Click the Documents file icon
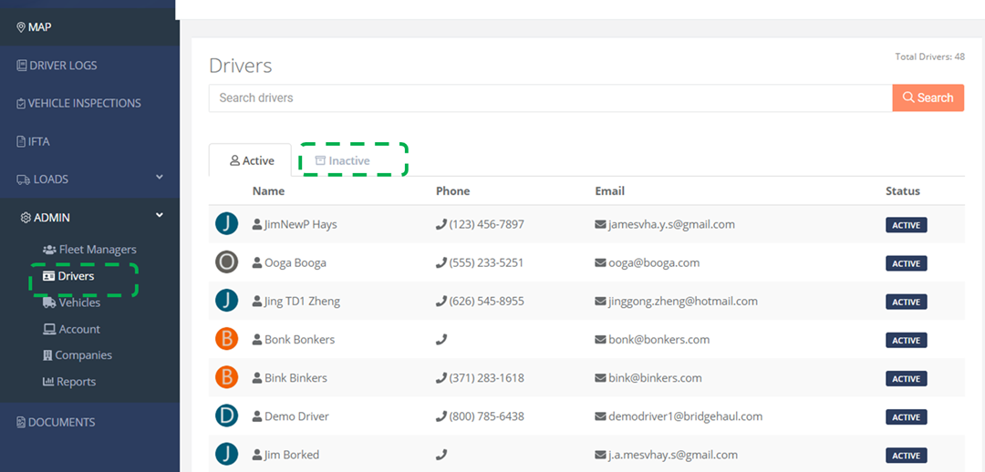 (x=21, y=423)
